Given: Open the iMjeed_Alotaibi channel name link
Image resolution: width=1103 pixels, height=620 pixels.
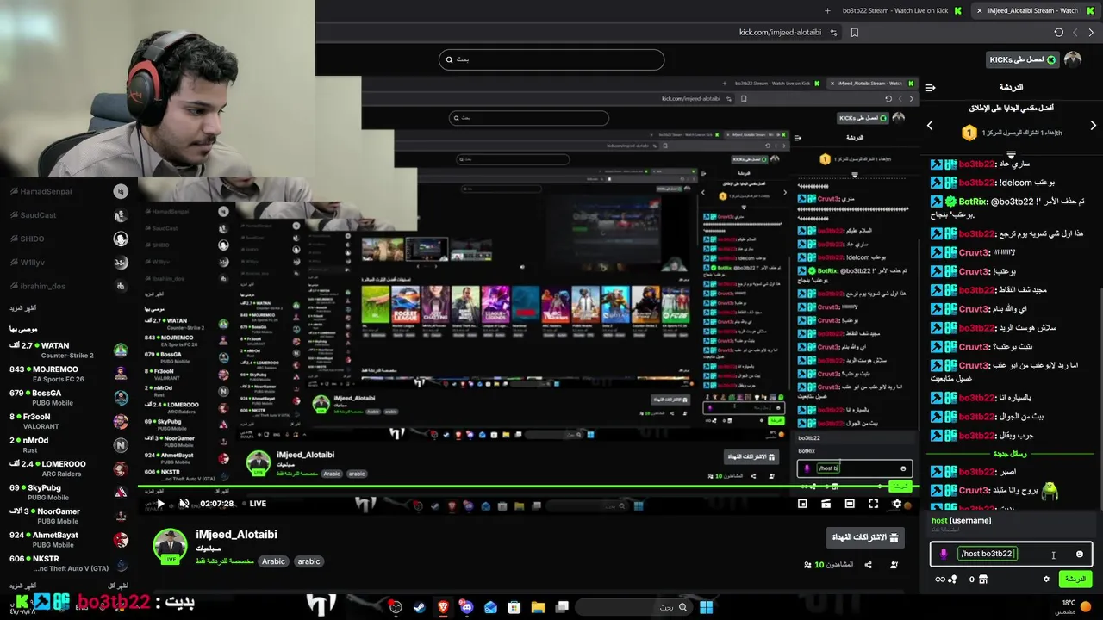Looking at the screenshot, I should (236, 535).
